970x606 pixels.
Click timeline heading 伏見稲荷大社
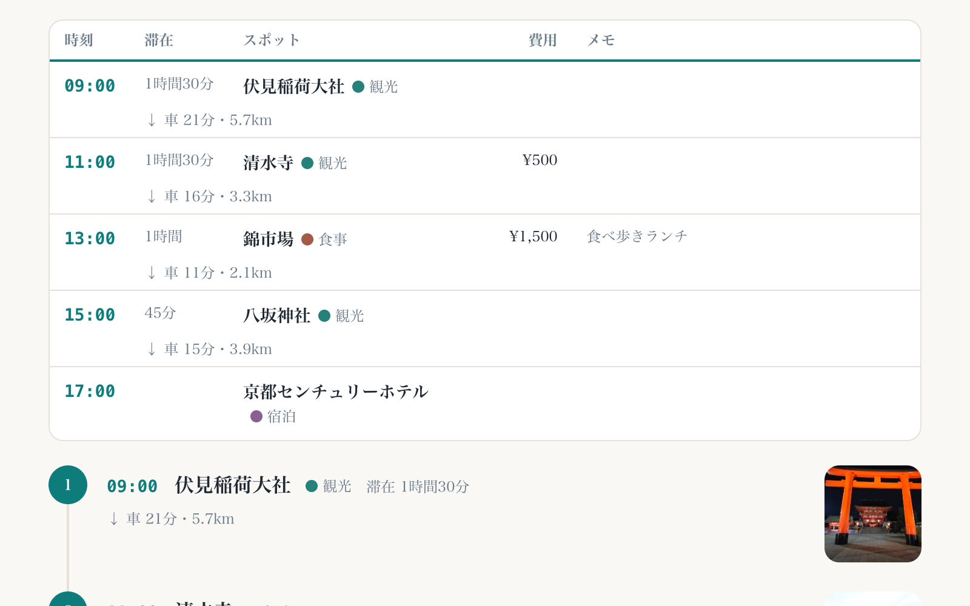click(x=233, y=485)
